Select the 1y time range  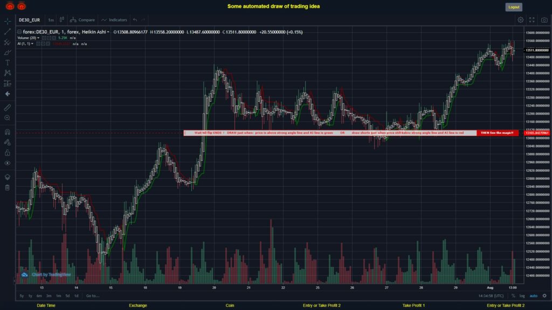pyautogui.click(x=30, y=295)
